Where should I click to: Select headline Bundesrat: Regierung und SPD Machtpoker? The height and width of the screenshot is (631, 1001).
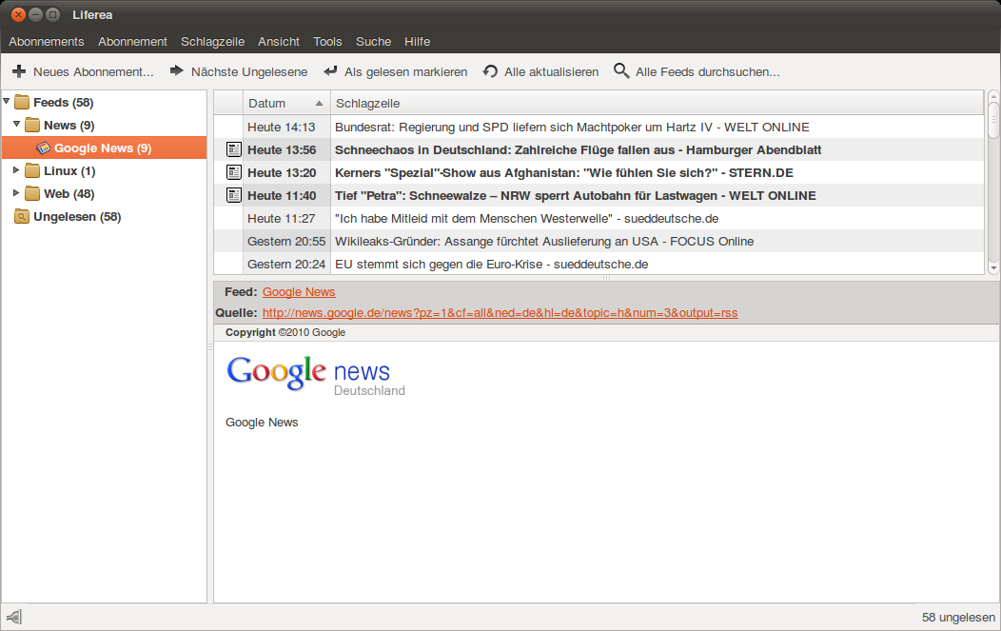coord(572,128)
